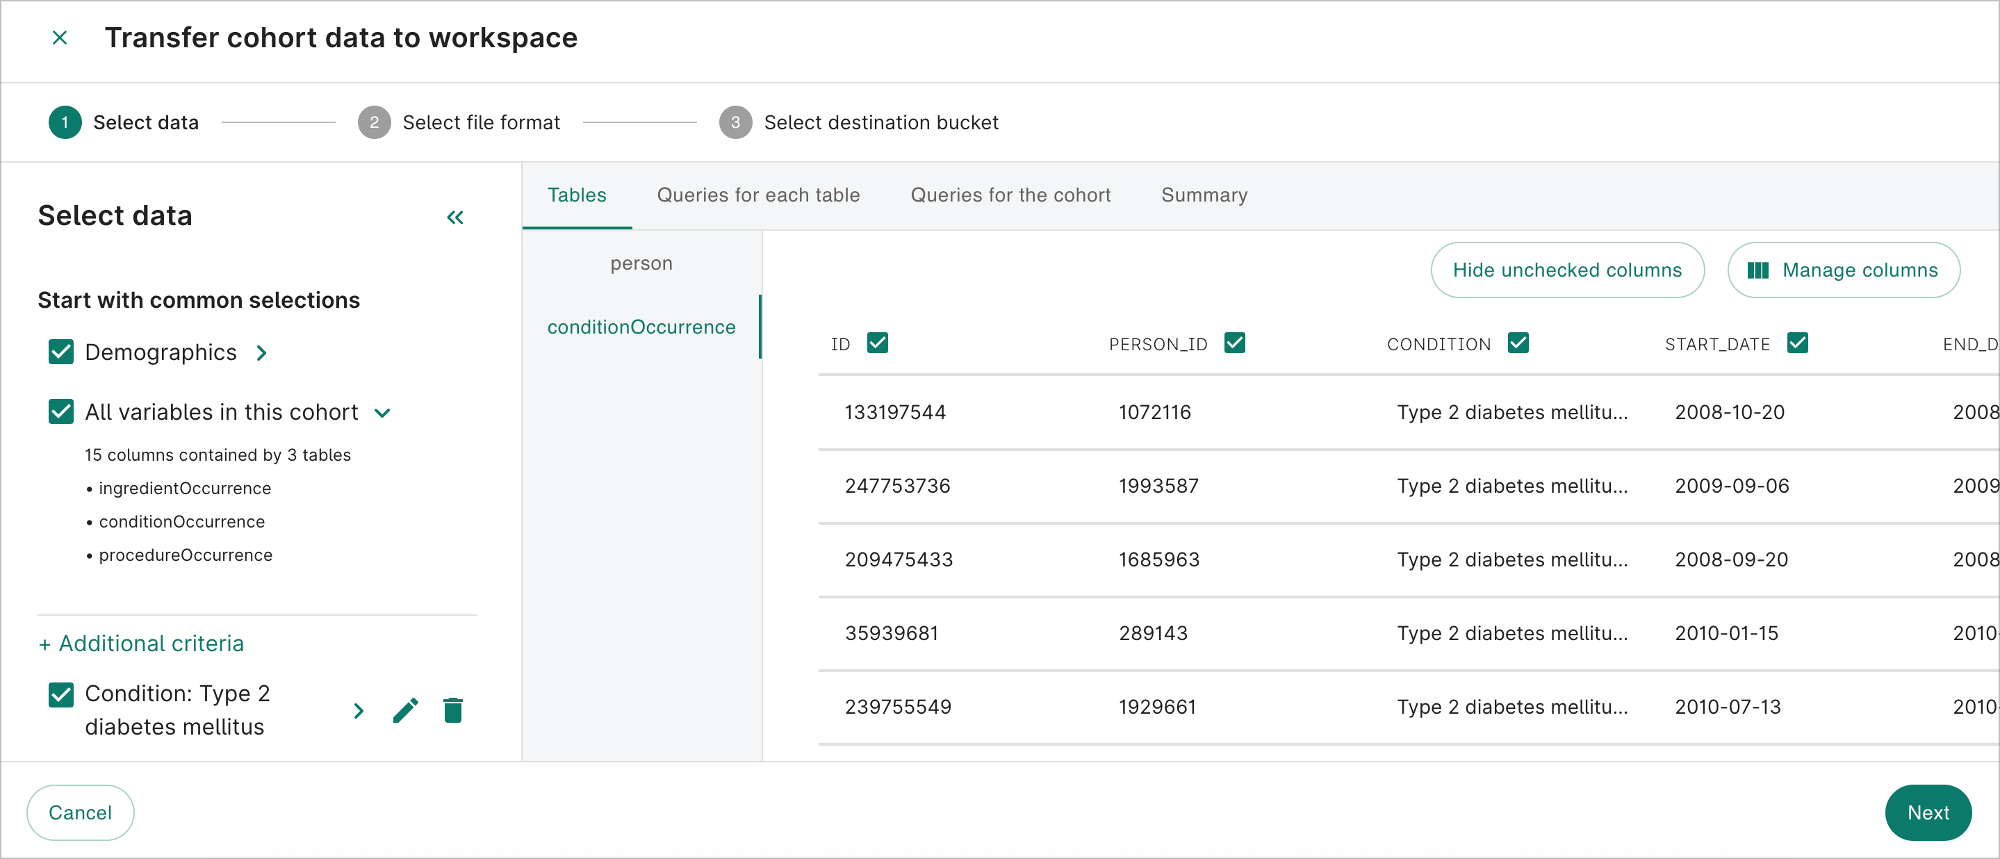Click the Next button
Image resolution: width=2000 pixels, height=859 pixels.
1928,812
